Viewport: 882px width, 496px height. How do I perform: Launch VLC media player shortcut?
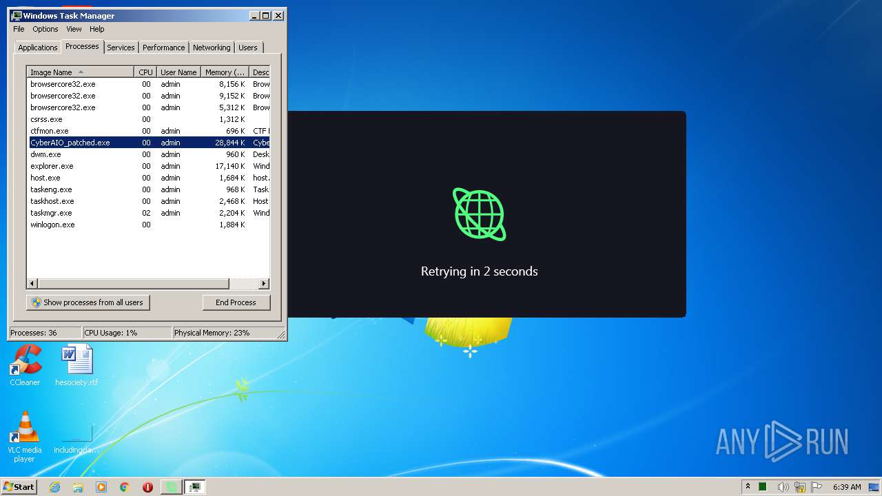pos(25,437)
